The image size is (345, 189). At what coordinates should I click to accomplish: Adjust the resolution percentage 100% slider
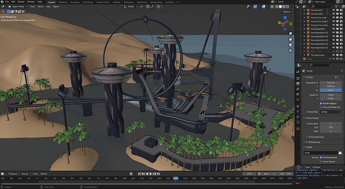coord(330,90)
